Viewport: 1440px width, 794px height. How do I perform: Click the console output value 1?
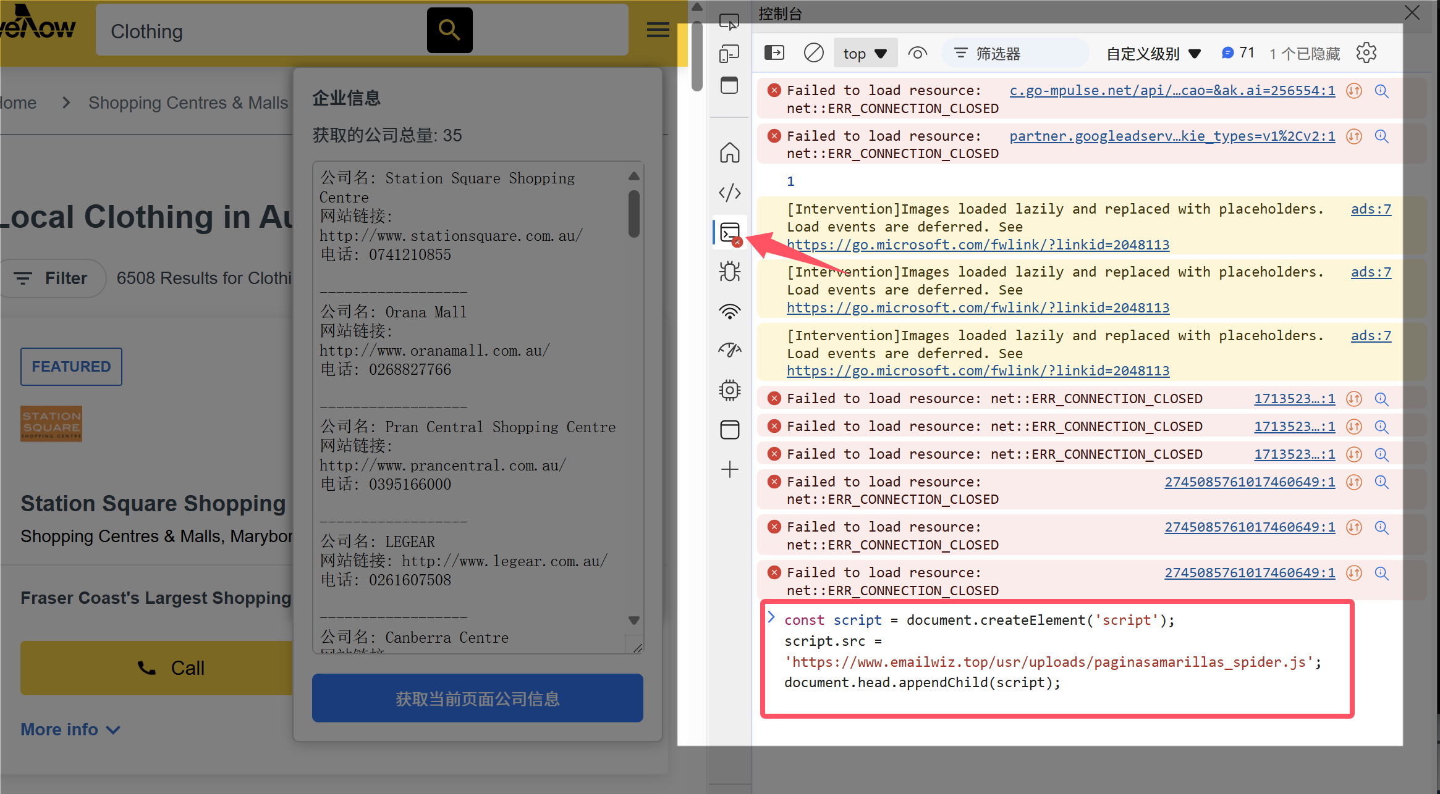(790, 182)
